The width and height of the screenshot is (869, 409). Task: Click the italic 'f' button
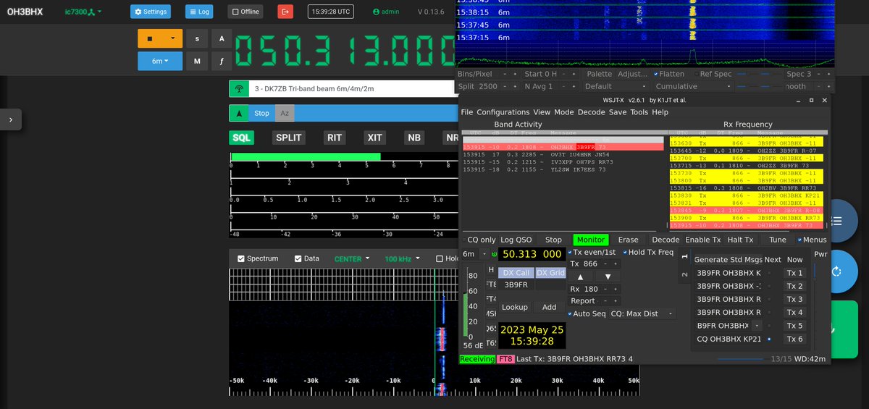(222, 62)
